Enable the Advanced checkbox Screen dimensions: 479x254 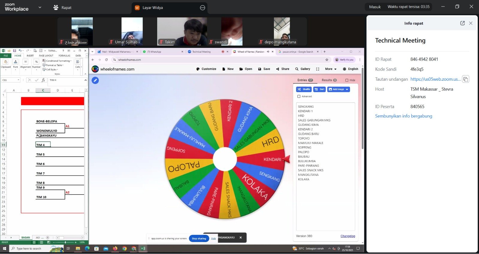[299, 97]
